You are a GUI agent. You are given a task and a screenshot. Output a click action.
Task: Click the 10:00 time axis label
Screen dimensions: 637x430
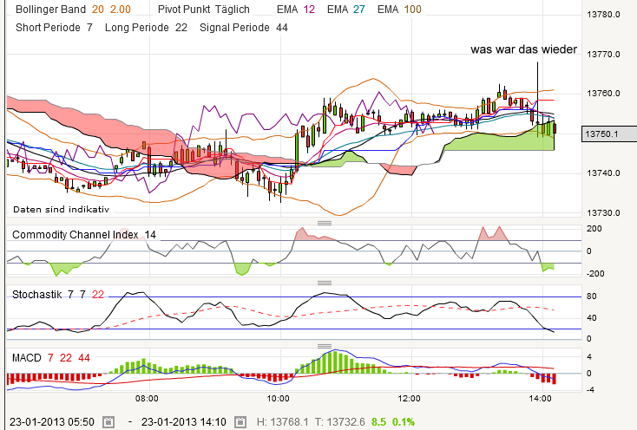278,399
